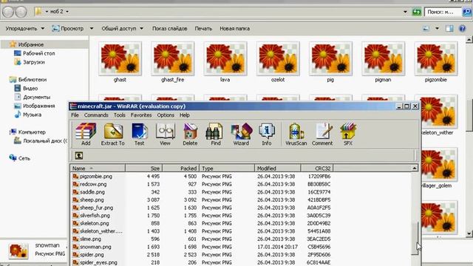The height and width of the screenshot is (266, 473).
Task: Run the Test archive tool
Action: point(139,134)
